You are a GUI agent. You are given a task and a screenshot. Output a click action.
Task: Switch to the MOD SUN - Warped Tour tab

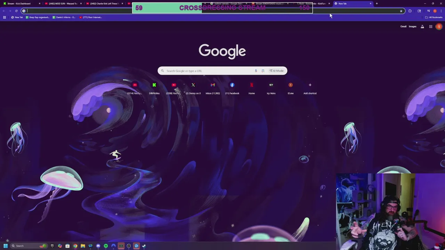pos(63,3)
